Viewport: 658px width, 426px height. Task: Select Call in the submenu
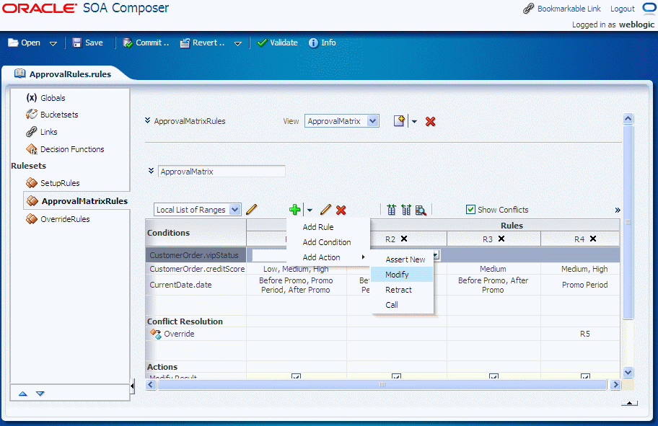(402, 305)
